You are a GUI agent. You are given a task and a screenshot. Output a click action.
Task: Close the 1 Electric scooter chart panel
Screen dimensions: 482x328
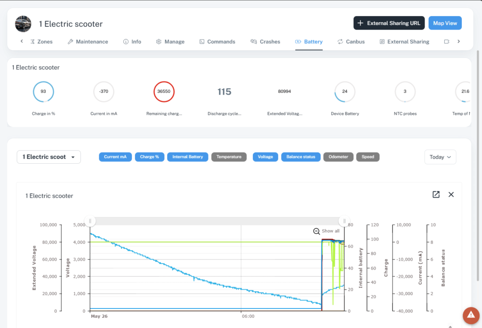tap(451, 194)
